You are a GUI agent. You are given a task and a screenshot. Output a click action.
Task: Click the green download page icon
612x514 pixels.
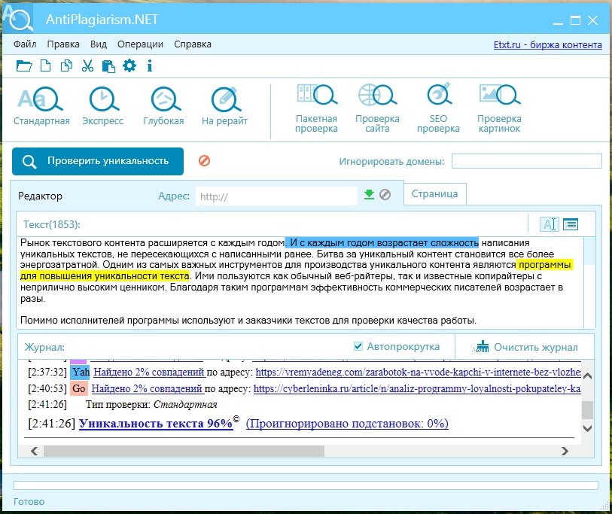pyautogui.click(x=369, y=194)
